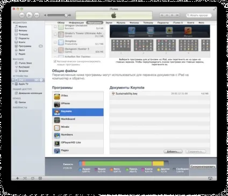The image size is (228, 196).
Task: Check the Drake's Tower Ultimate checkbox
Action: [55, 34]
